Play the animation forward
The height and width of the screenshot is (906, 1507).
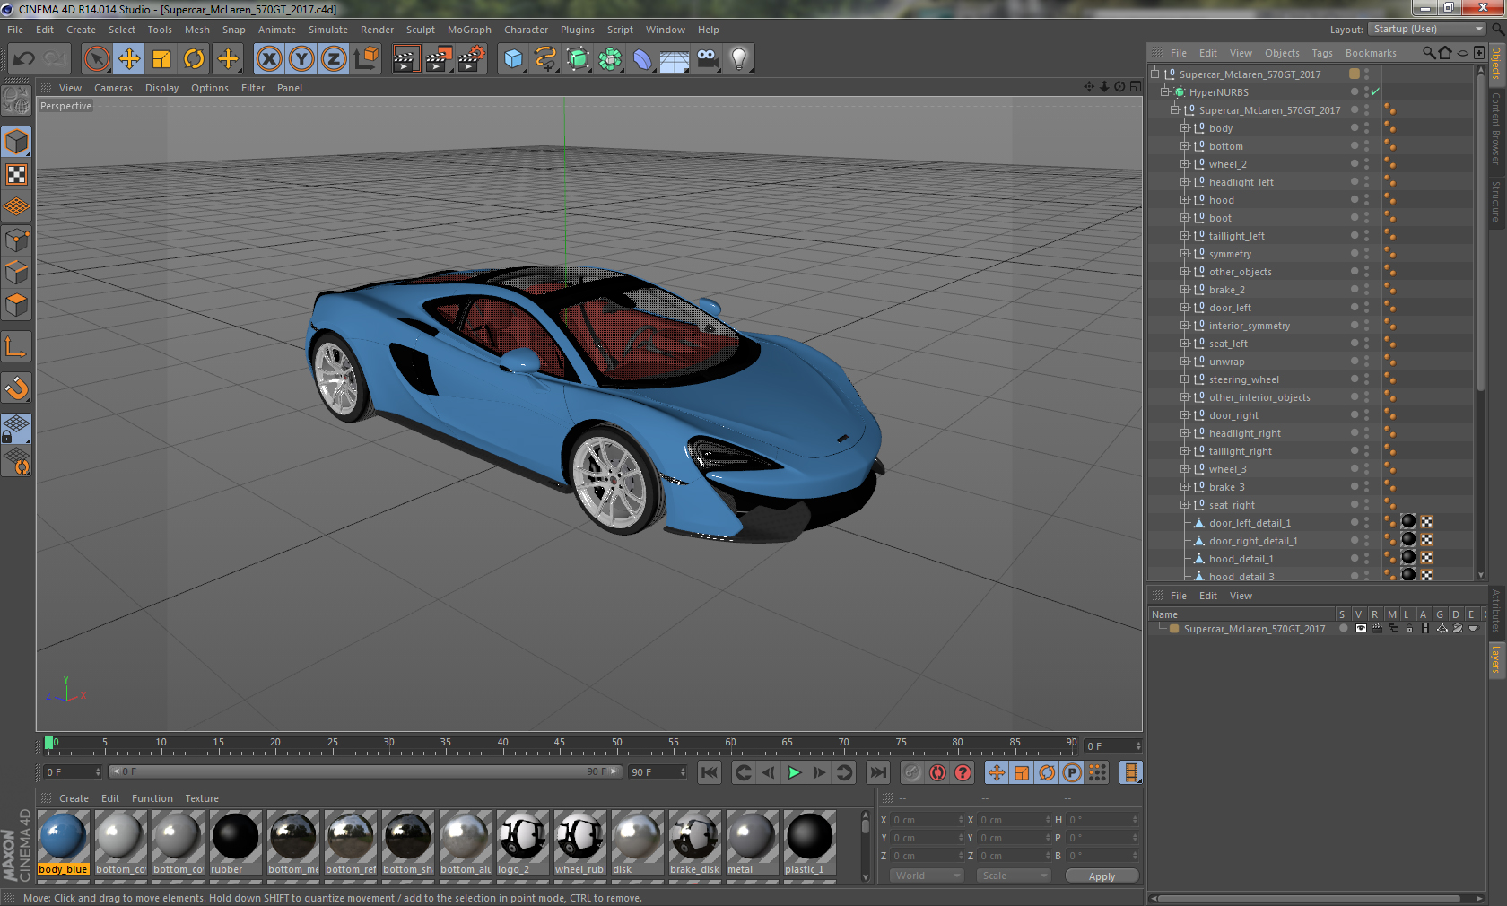pos(794,772)
